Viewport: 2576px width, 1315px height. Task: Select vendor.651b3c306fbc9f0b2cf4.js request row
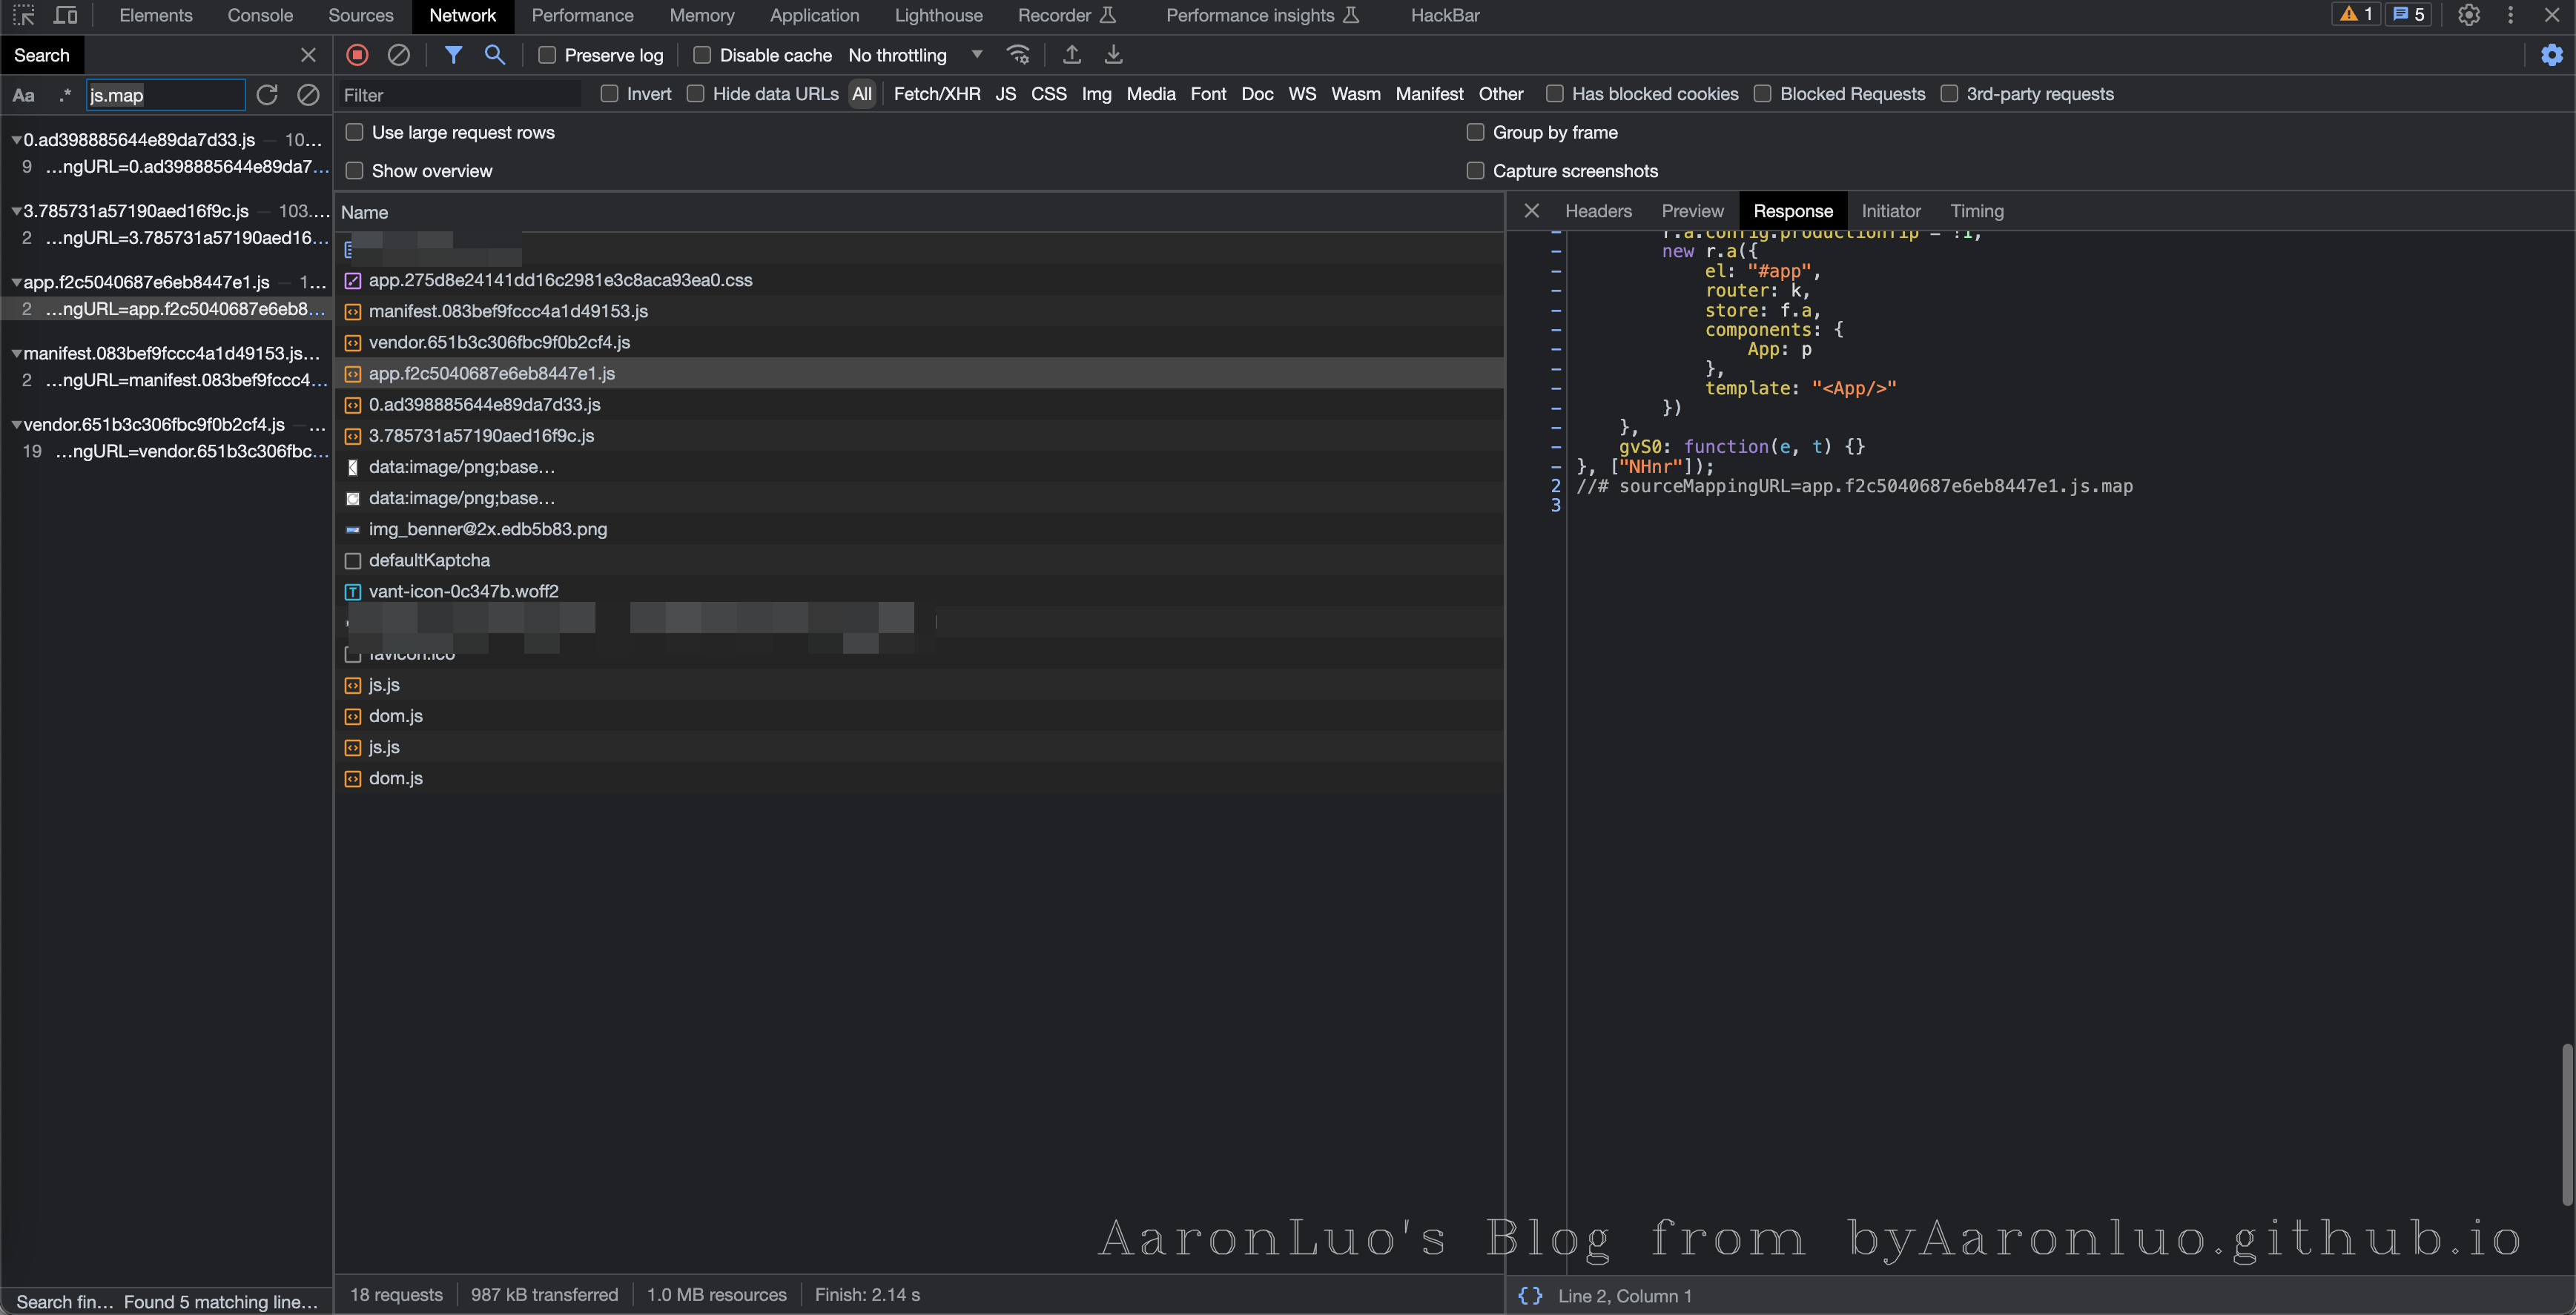tap(499, 342)
